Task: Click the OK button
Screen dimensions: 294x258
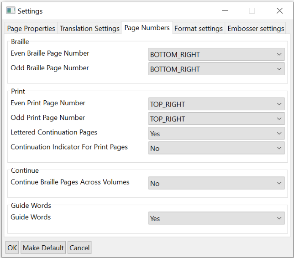Action: pos(12,248)
